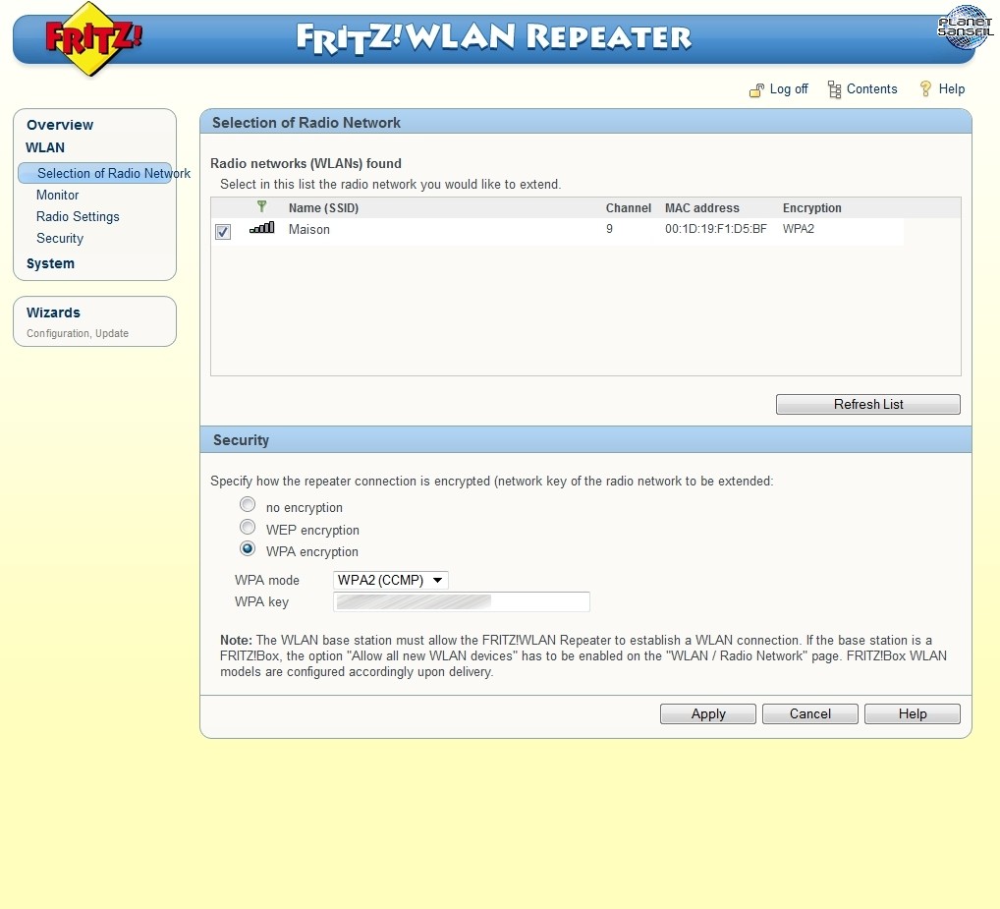Click channel value 9 in Maison row
The height and width of the screenshot is (909, 1000).
[x=610, y=229]
